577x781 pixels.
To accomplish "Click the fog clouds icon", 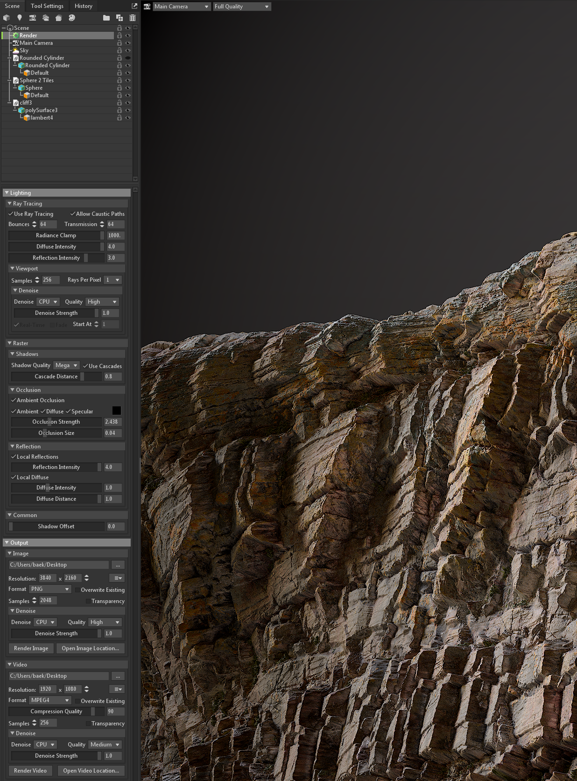I will click(46, 18).
